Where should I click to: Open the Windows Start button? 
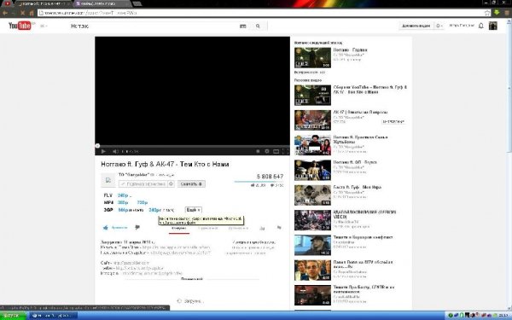(x=13, y=316)
